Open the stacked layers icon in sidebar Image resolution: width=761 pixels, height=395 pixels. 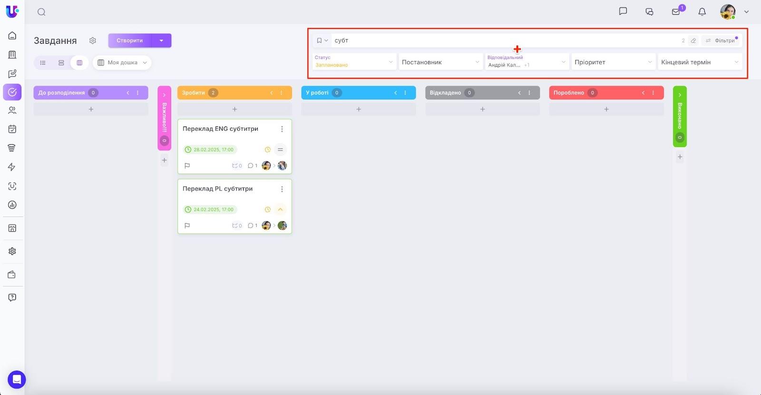click(x=12, y=148)
